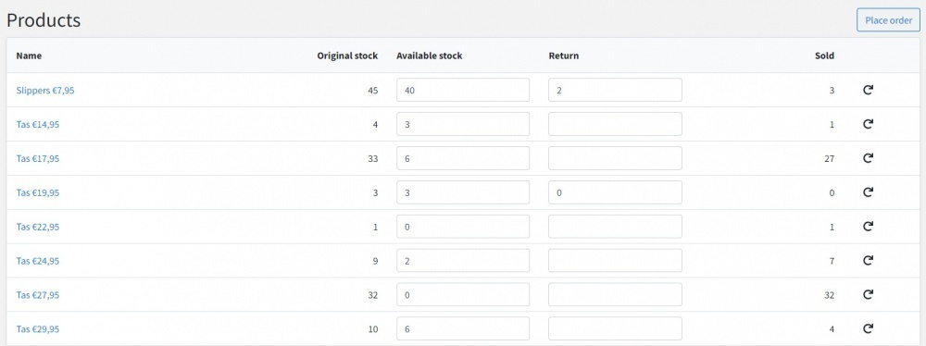Refresh the Tas €19,95 row
This screenshot has height=346, width=926.
(x=868, y=192)
